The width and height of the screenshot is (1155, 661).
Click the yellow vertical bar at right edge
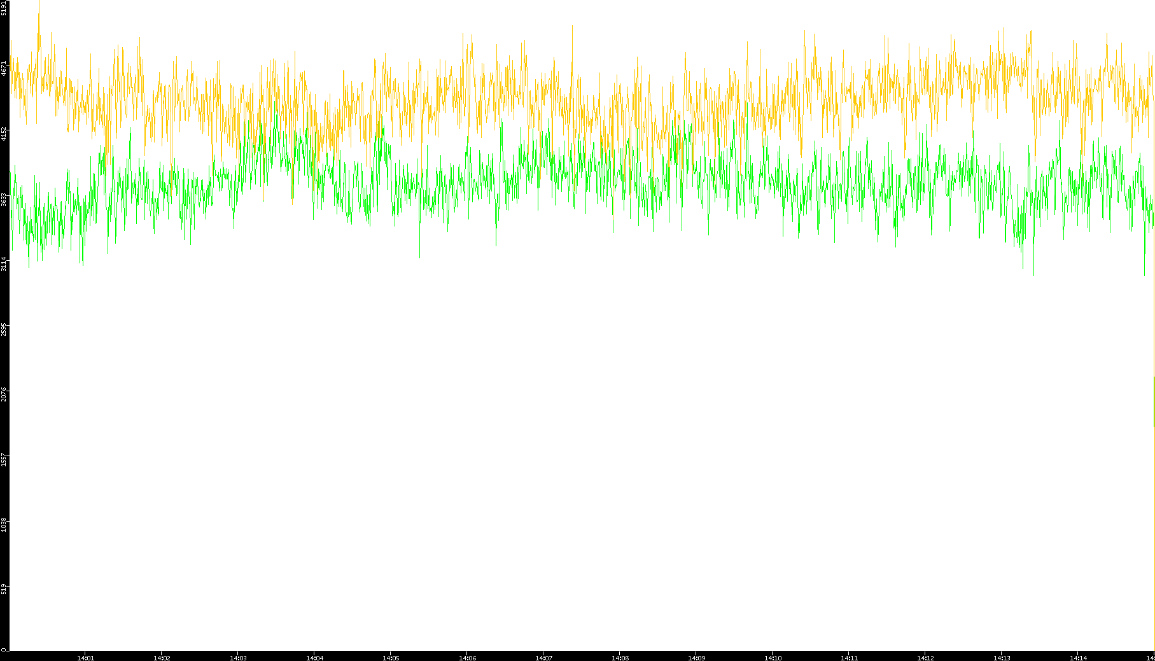(x=1154, y=402)
